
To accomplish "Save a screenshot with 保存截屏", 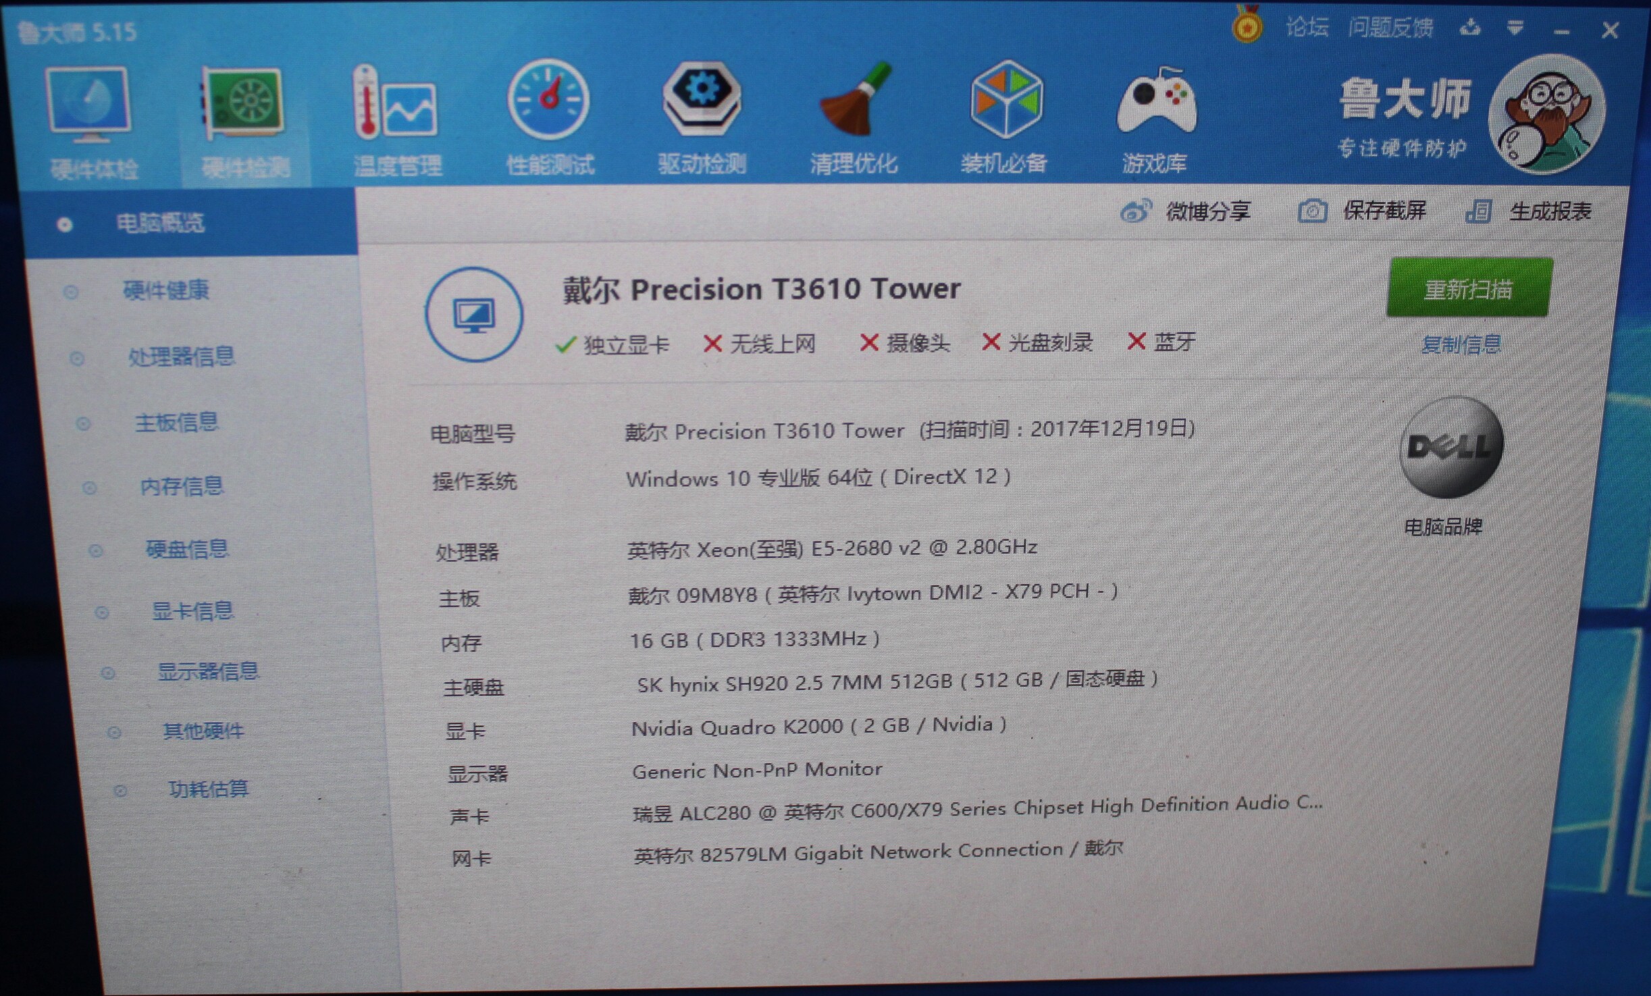I will 1384,211.
